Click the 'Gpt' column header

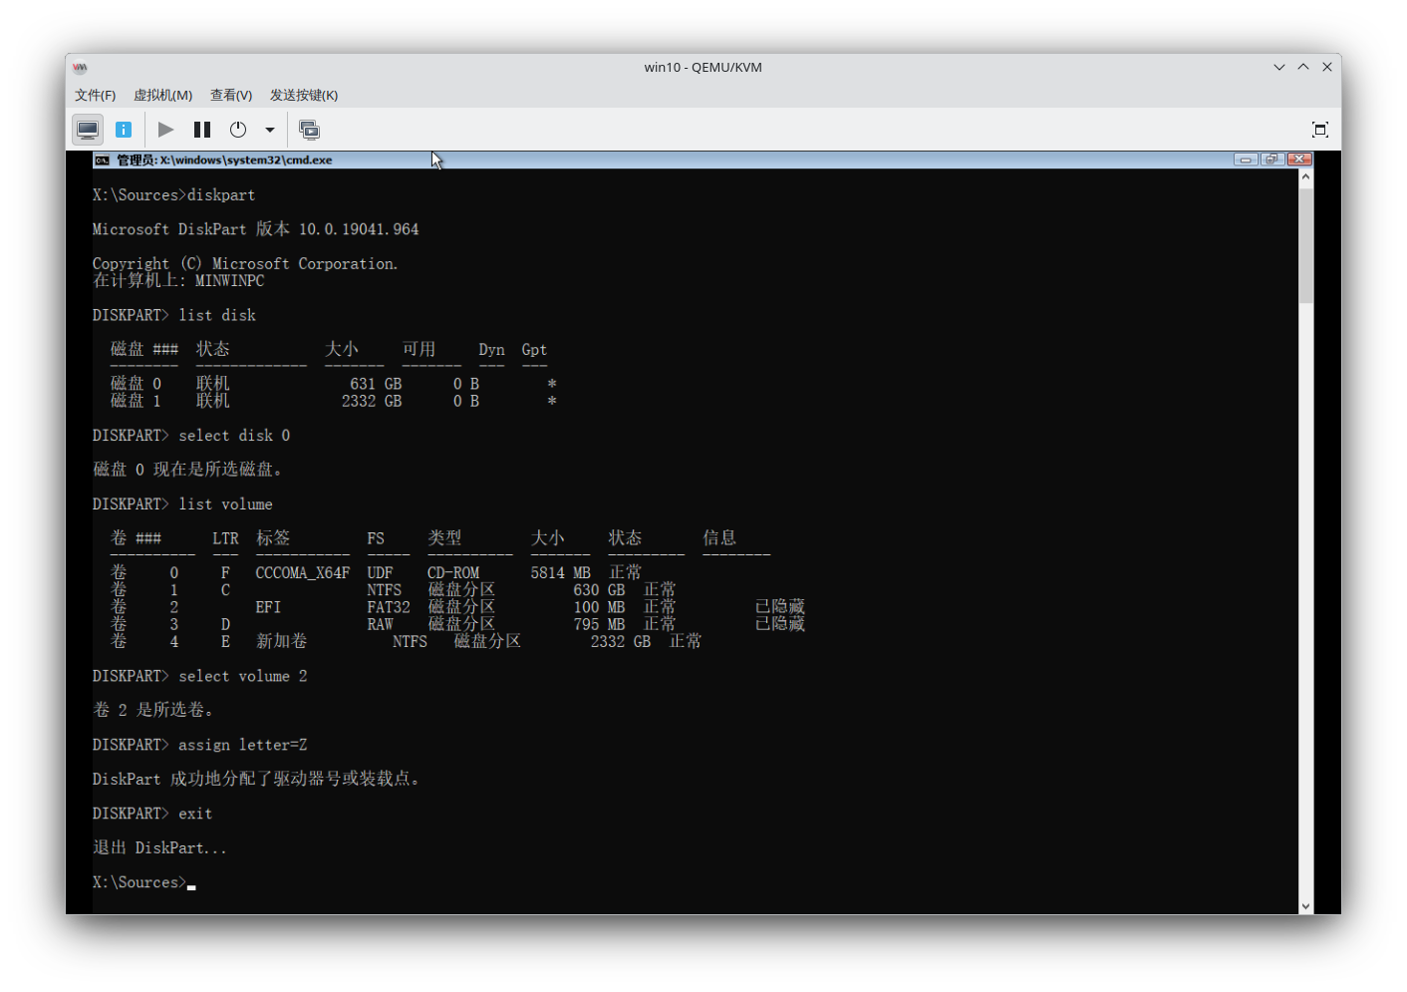534,350
